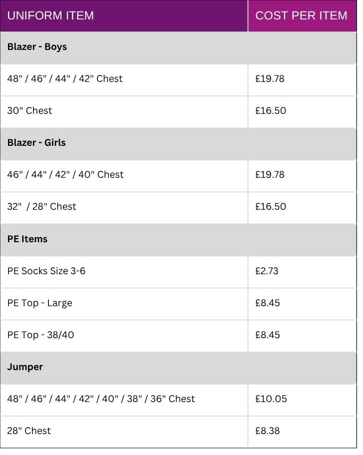
Task: Select the jumper 48" to 36" Chest sizes row
Action: 101,399
